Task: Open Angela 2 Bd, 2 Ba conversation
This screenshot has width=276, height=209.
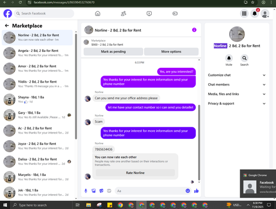Action: pos(37,53)
